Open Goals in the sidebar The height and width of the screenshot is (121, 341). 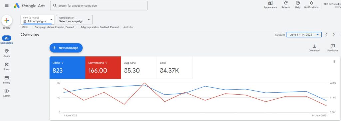(7, 53)
